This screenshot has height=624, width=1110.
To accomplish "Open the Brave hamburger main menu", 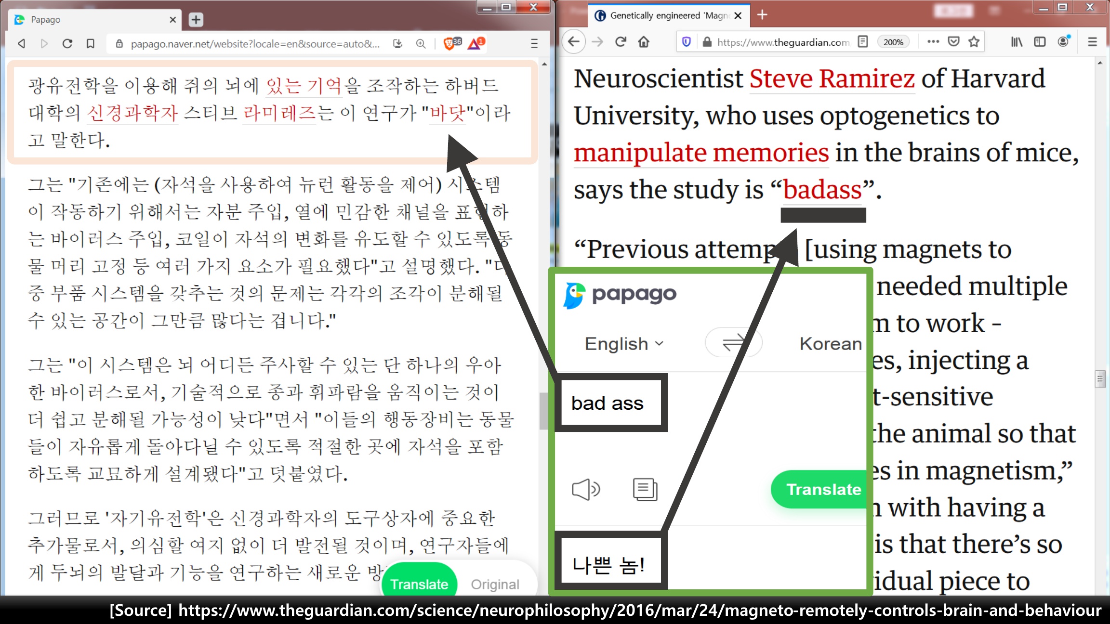I will coord(534,44).
